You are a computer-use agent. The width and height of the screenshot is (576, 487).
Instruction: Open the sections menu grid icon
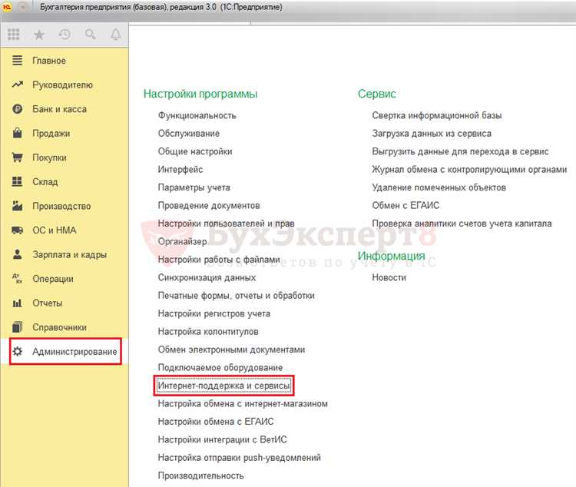point(14,34)
